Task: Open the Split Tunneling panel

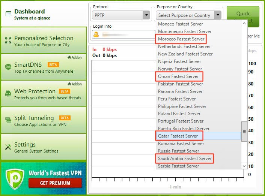Action: point(44,120)
